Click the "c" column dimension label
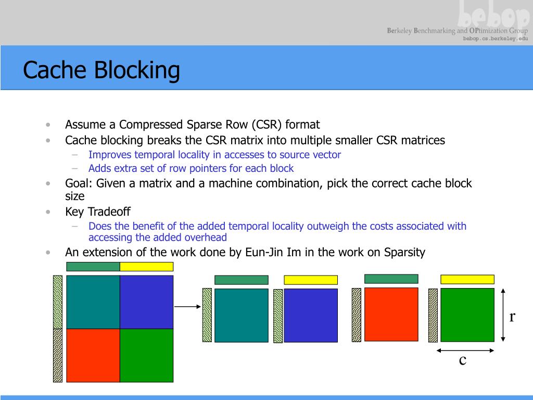 [x=463, y=360]
